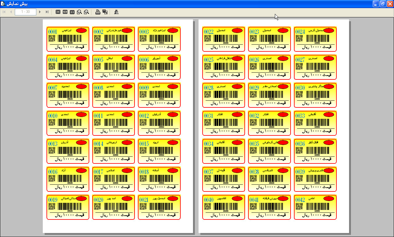Select the name اجاقی on label 0005
Viewport: 394px width, 237px height.
click(110, 58)
